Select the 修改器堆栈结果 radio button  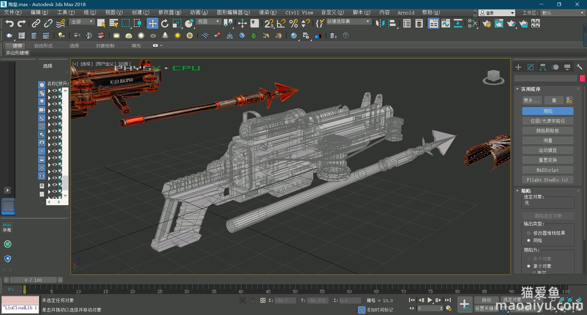pyautogui.click(x=529, y=233)
